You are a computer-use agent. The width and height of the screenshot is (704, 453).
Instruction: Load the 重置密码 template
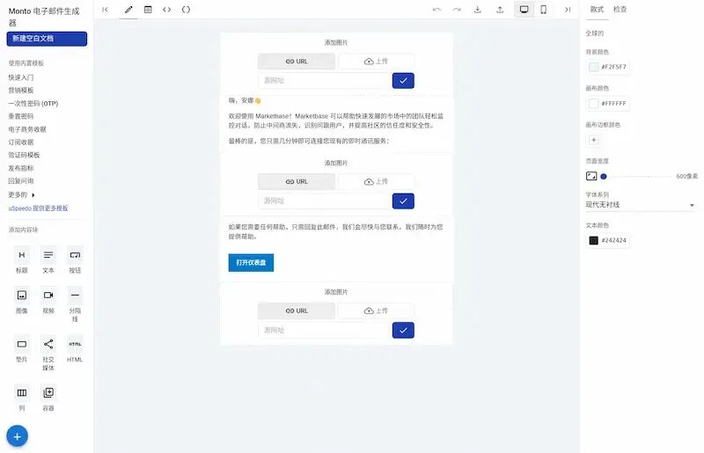(x=21, y=116)
